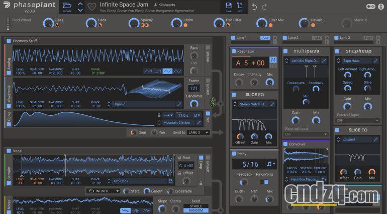Image resolution: width=387 pixels, height=214 pixels.
Task: Mute Lane 1 with M button
Action: click(x=275, y=38)
